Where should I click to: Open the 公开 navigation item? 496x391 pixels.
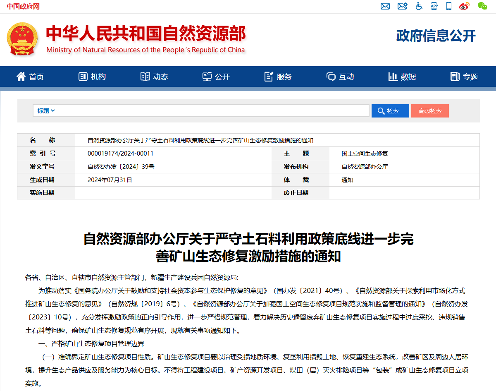216,77
